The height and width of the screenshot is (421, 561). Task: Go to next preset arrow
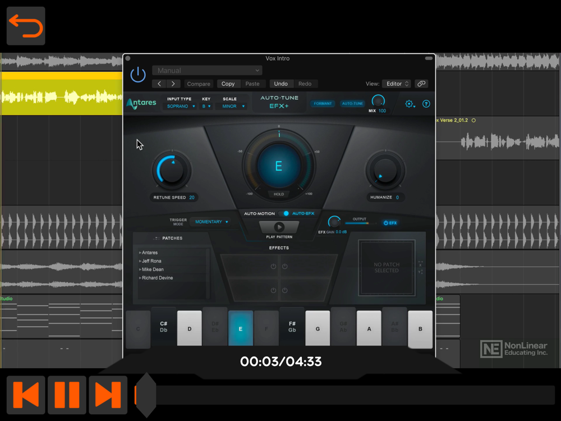click(173, 84)
